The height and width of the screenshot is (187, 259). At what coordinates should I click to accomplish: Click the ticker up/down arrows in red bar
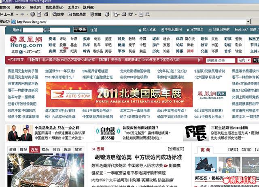[x=199, y=60]
